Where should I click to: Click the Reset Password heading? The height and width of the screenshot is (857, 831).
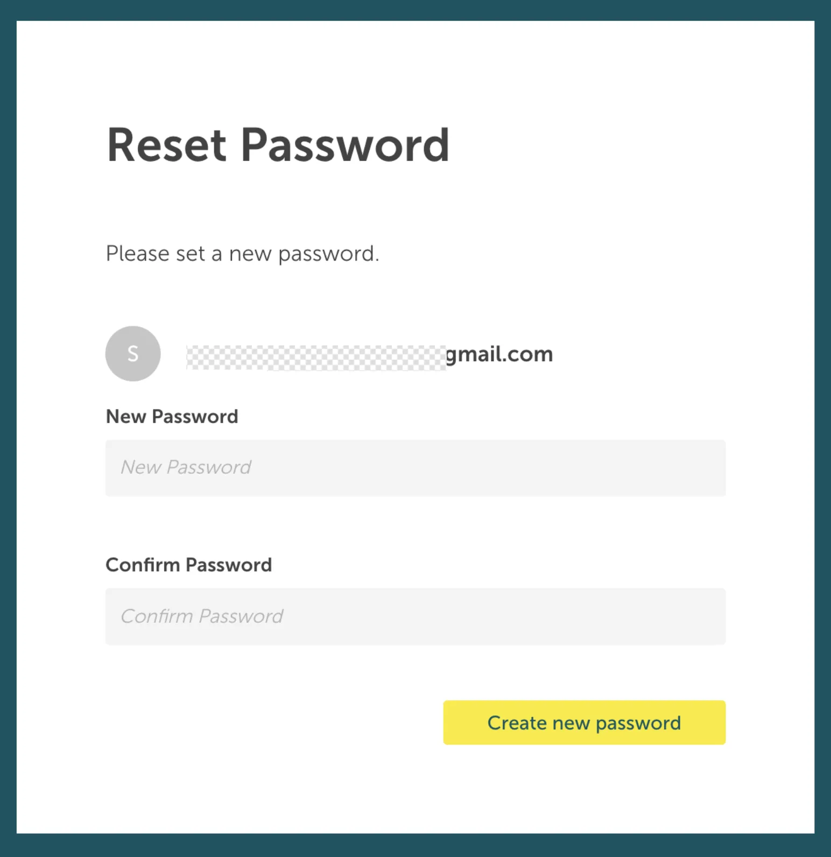pos(278,144)
